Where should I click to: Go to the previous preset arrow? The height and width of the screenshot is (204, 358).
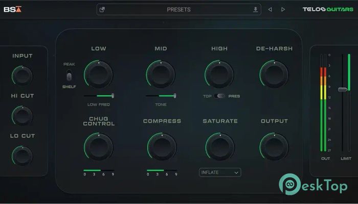271,10
